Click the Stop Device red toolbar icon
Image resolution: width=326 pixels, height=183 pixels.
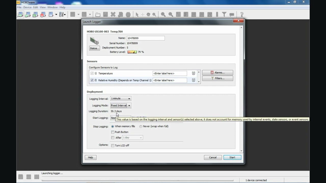tap(43, 14)
